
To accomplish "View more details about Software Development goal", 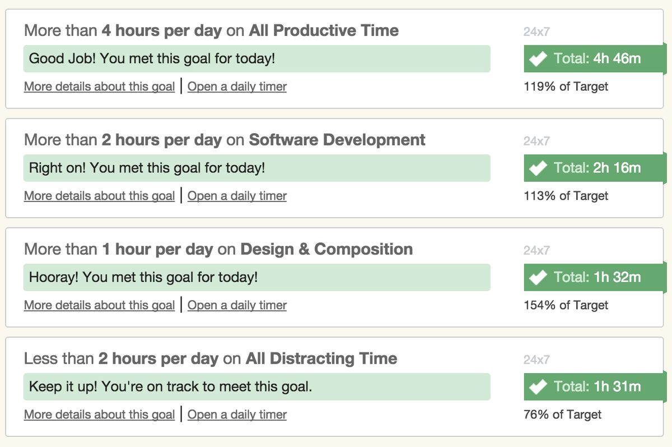I will click(x=99, y=196).
